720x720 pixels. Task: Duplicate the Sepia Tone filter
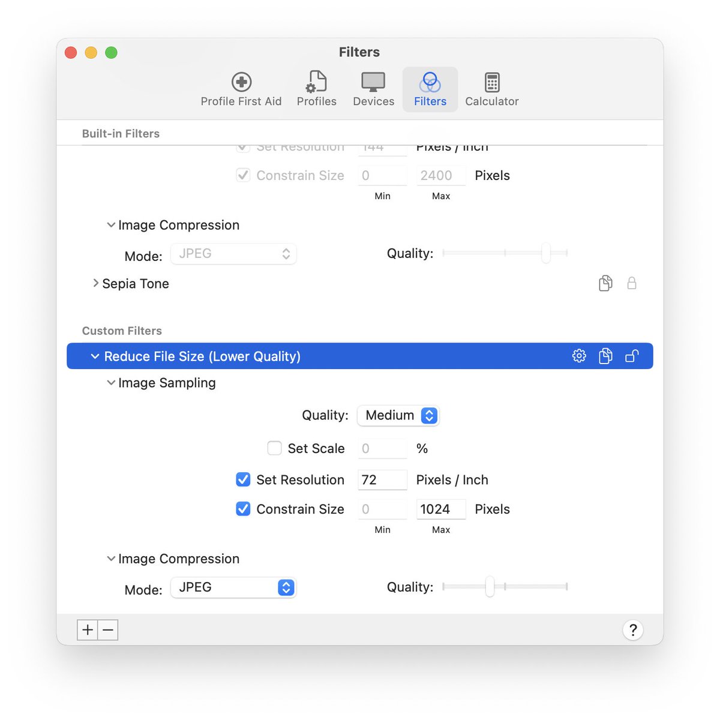tap(605, 283)
